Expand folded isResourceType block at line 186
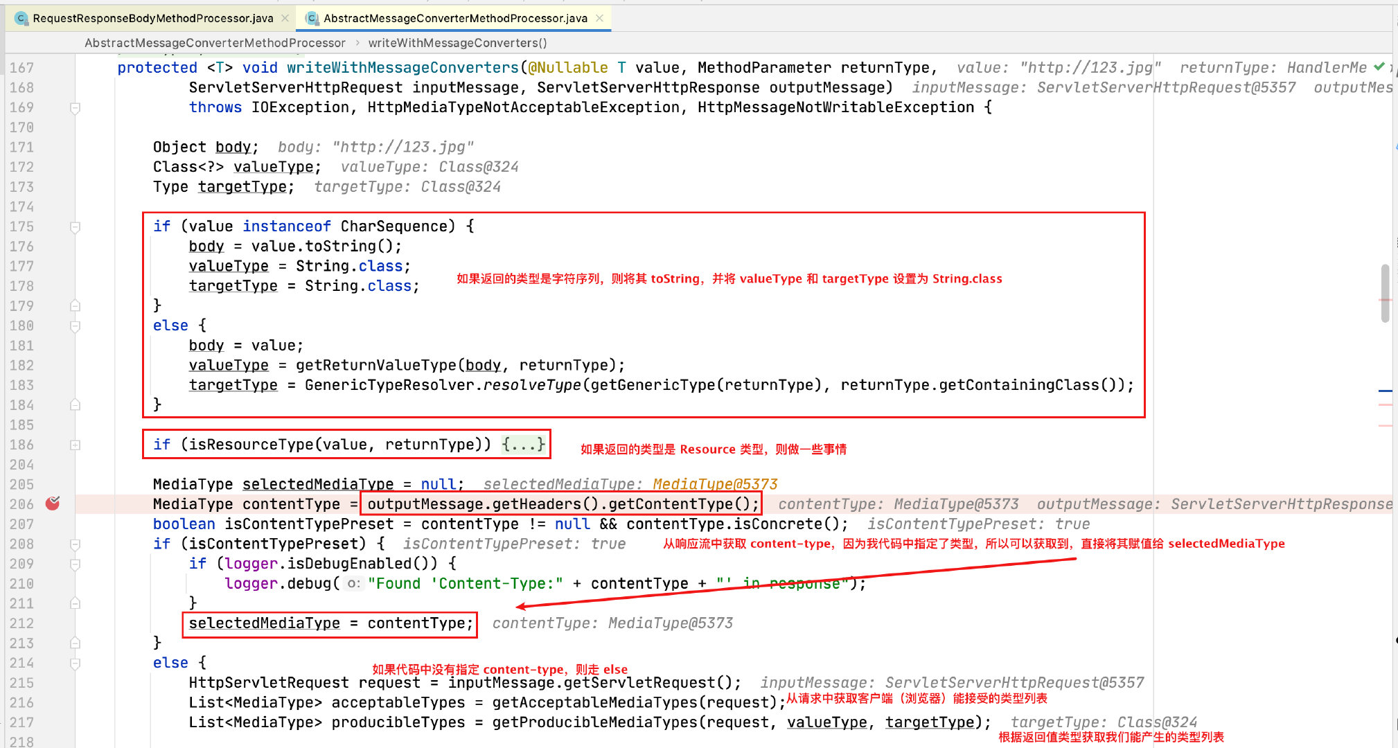 pos(76,445)
